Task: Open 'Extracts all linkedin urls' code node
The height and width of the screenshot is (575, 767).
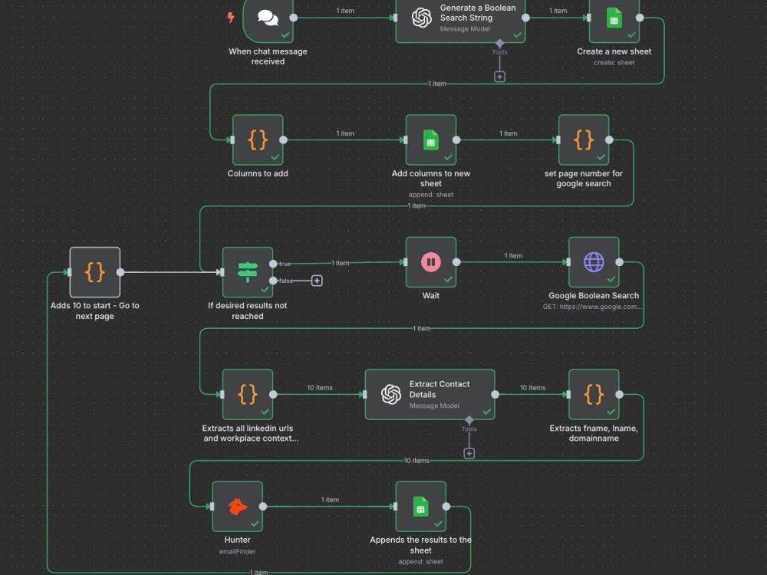Action: coord(247,394)
